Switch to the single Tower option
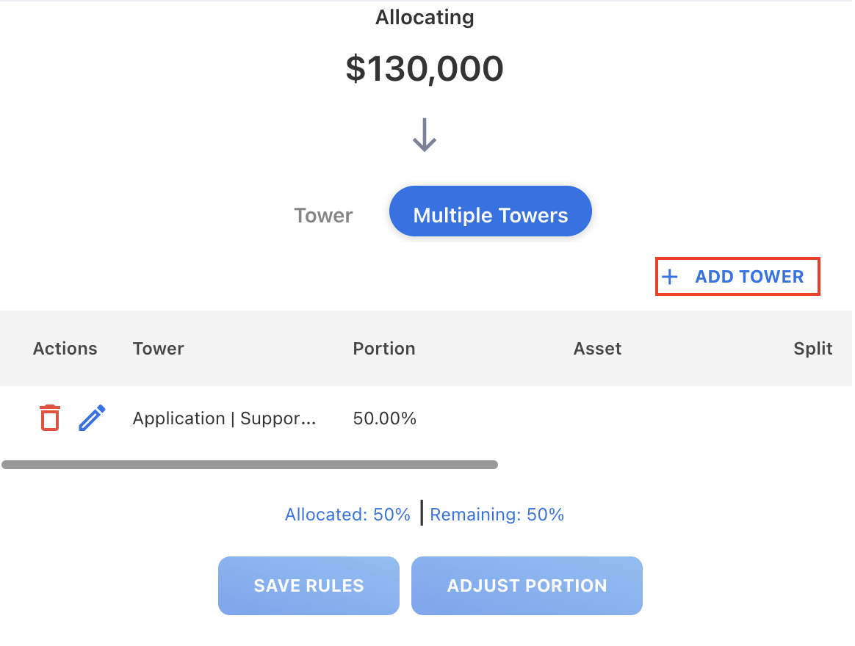The height and width of the screenshot is (646, 855). 323,215
